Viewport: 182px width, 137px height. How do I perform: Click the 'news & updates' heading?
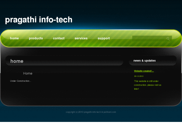144,61
